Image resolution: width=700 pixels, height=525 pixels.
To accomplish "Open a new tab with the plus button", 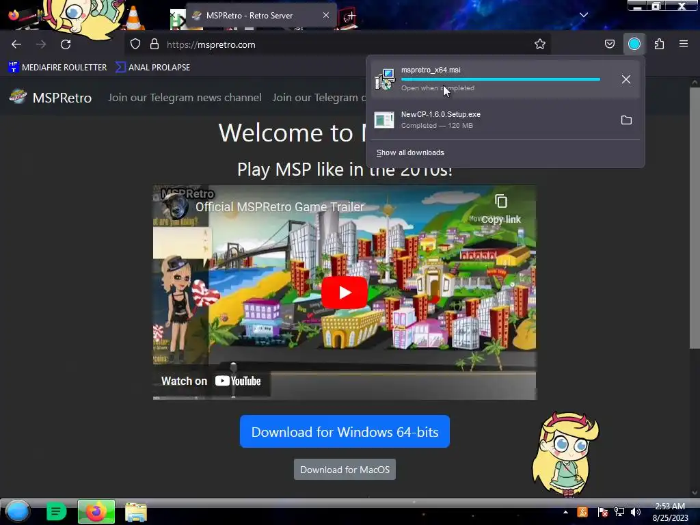I will pos(351,16).
